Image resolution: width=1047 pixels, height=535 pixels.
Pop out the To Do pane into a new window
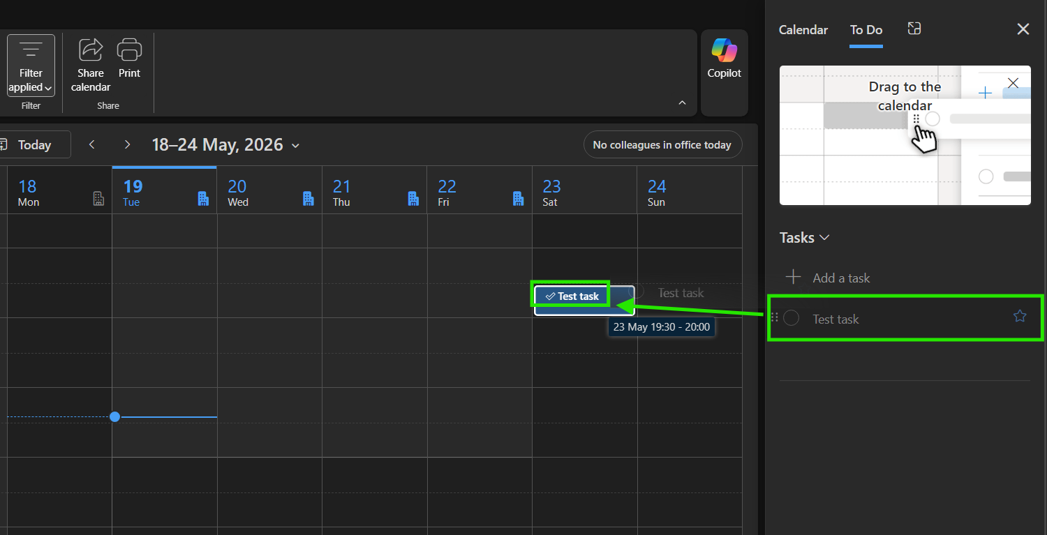click(x=914, y=29)
